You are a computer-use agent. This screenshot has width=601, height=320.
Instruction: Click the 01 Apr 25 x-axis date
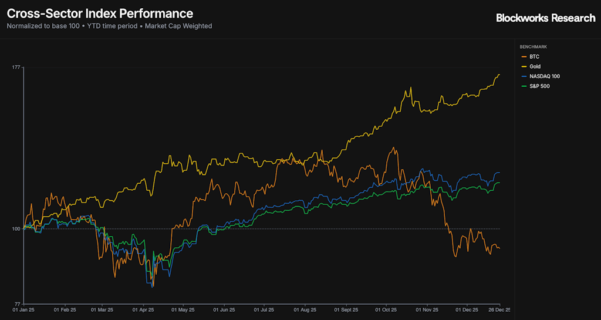pos(143,309)
